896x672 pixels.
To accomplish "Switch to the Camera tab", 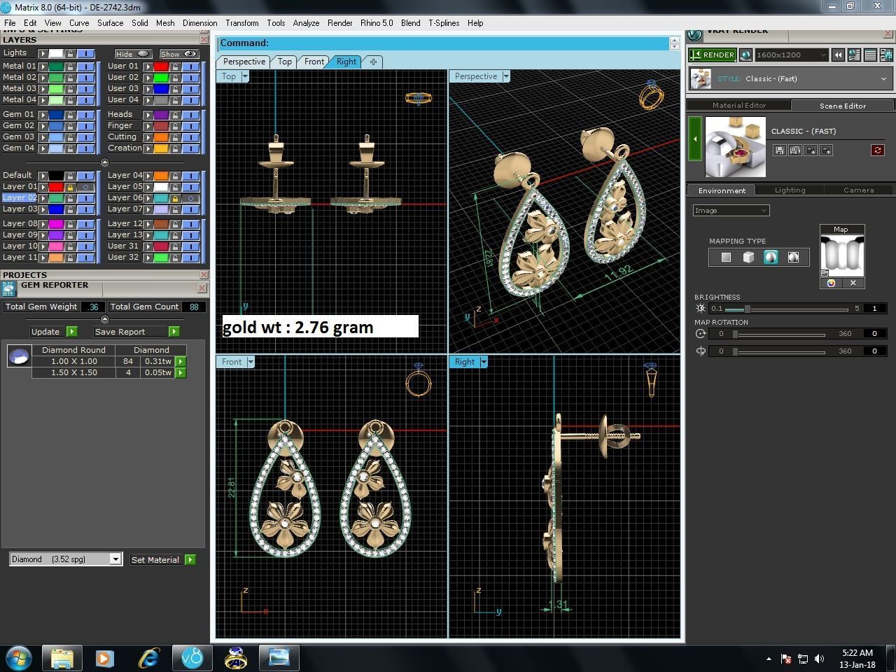I will (858, 190).
